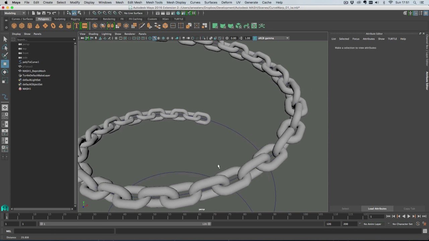Screen dimensions: 429x241
Task: Select MASH1_ReproMesh in the outliner
Action: tap(34, 71)
